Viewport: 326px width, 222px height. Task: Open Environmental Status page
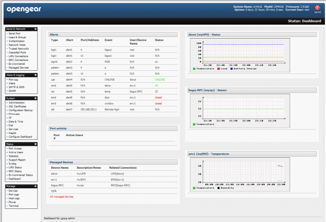(x=21, y=175)
